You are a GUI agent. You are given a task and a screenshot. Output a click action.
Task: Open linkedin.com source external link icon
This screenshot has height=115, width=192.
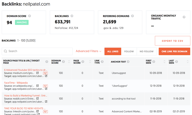click(38, 111)
